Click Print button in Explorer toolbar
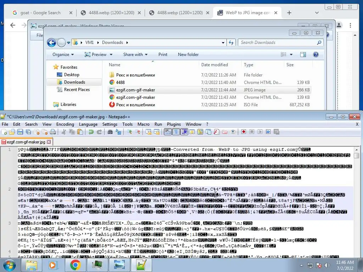The width and height of the screenshot is (363, 272). (163, 54)
